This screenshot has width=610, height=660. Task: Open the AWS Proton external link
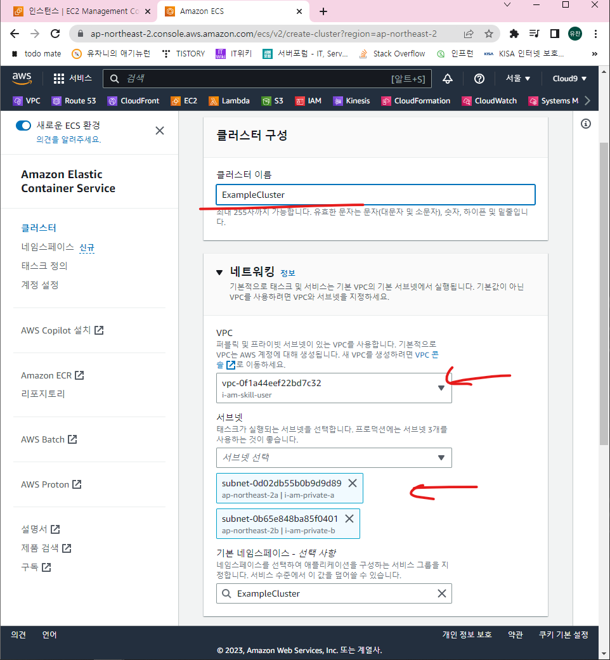pos(51,484)
